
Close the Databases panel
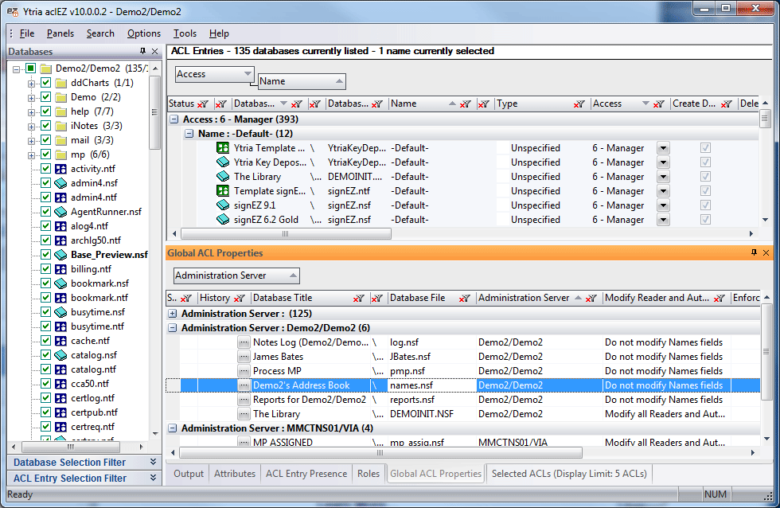tap(154, 51)
